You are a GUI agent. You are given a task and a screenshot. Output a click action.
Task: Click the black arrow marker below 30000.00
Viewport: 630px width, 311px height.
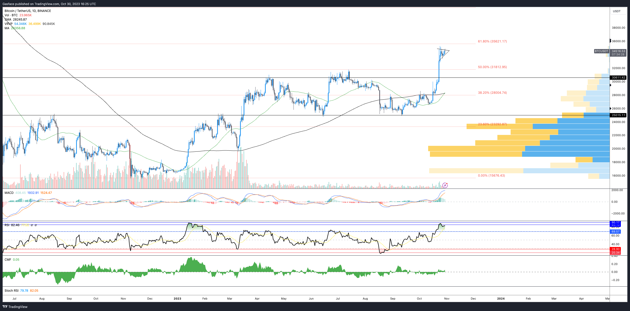[x=610, y=85]
